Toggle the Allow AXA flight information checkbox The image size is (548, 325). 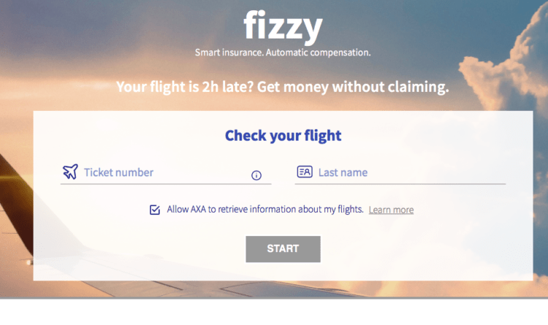tap(155, 210)
